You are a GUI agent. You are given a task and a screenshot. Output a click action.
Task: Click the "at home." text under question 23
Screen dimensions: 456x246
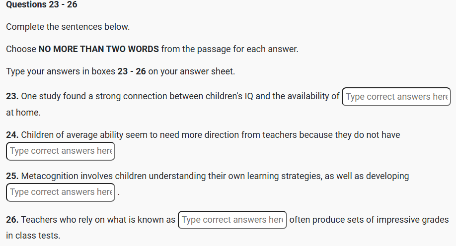(x=23, y=113)
